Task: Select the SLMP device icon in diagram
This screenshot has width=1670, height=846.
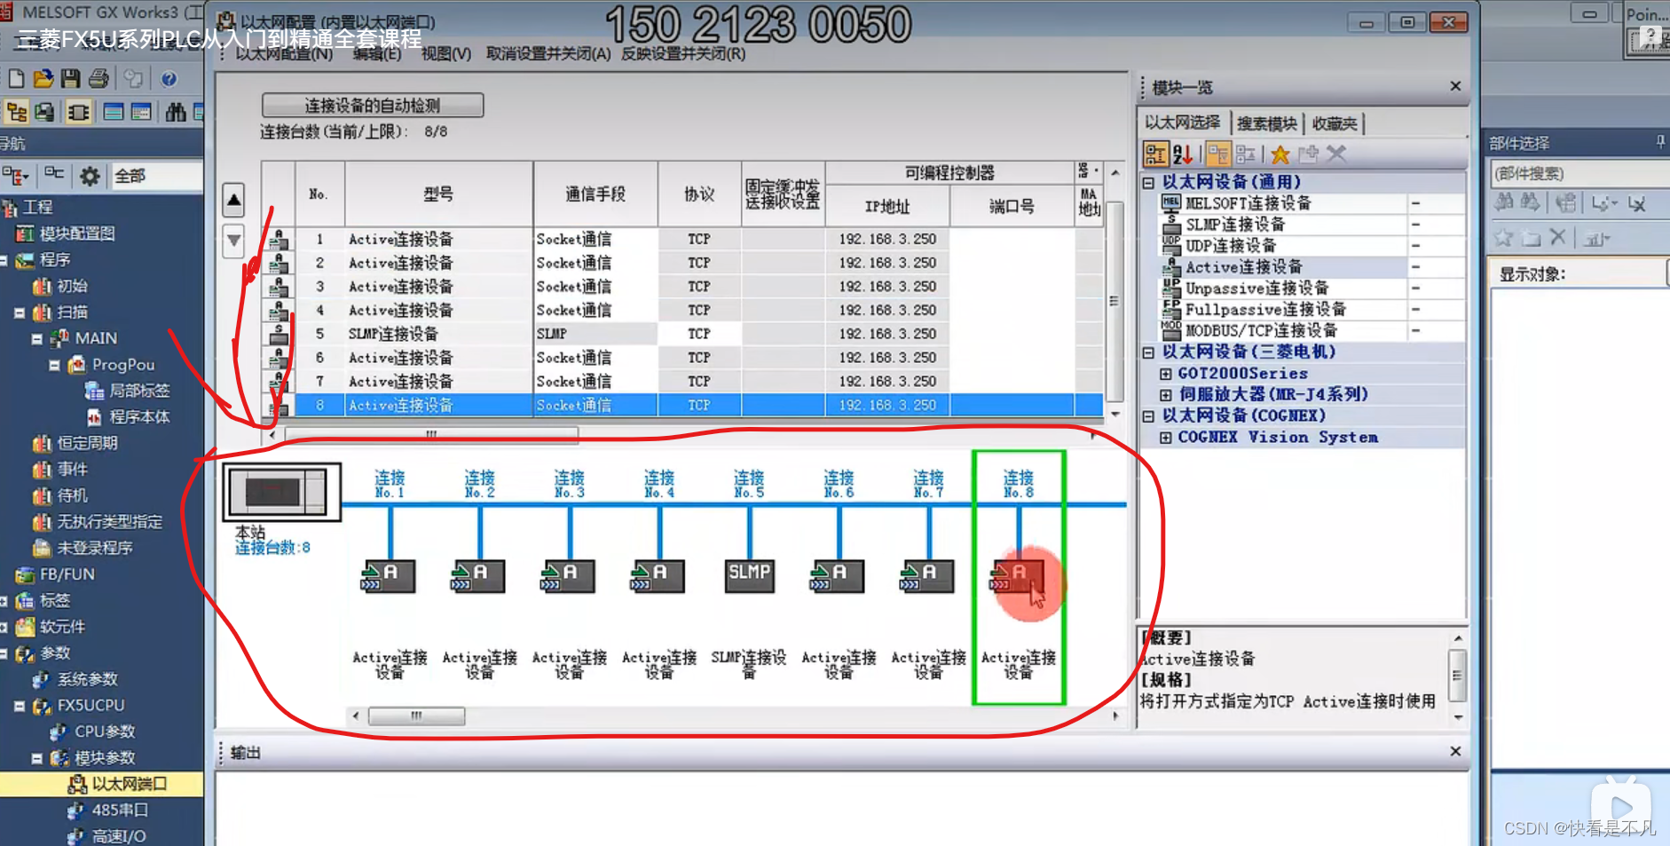Action: [x=750, y=576]
